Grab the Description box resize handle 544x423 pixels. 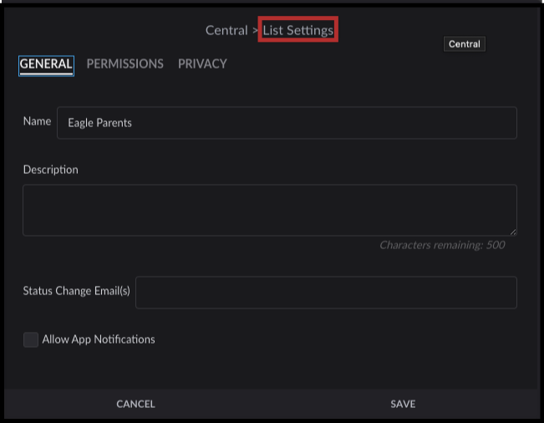(512, 232)
